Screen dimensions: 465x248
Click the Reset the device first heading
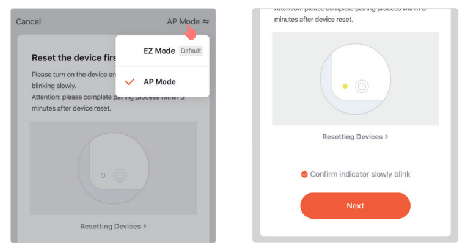[73, 58]
